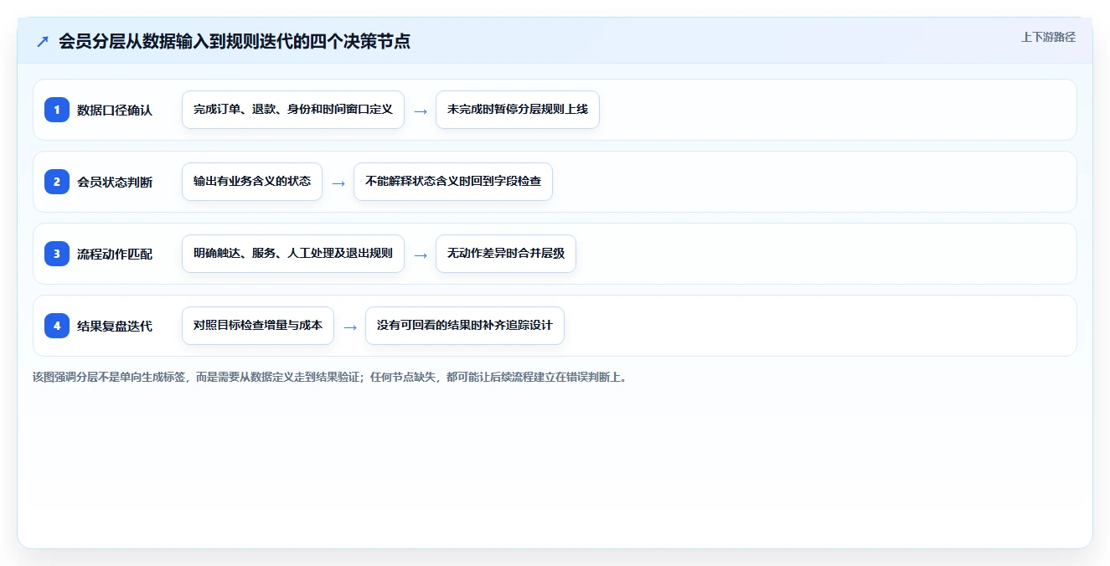Click the box 完成订单、退款、身份和时间窗口定义
Image resolution: width=1110 pixels, height=566 pixels.
click(x=293, y=110)
